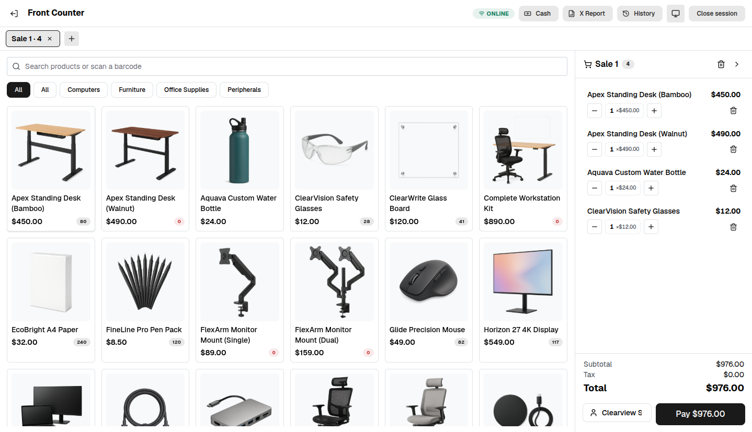The image size is (752, 432).
Task: Select the white All category filter
Action: pos(45,90)
